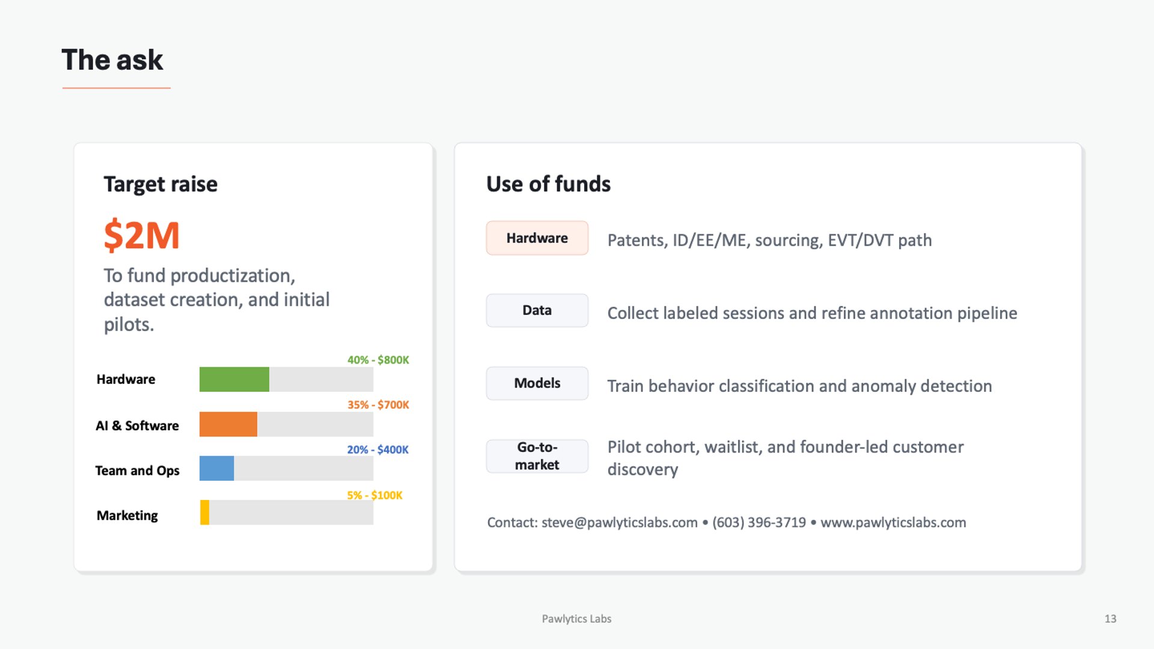Image resolution: width=1154 pixels, height=649 pixels.
Task: Click the yellow Marketing bar segment
Action: click(x=204, y=513)
